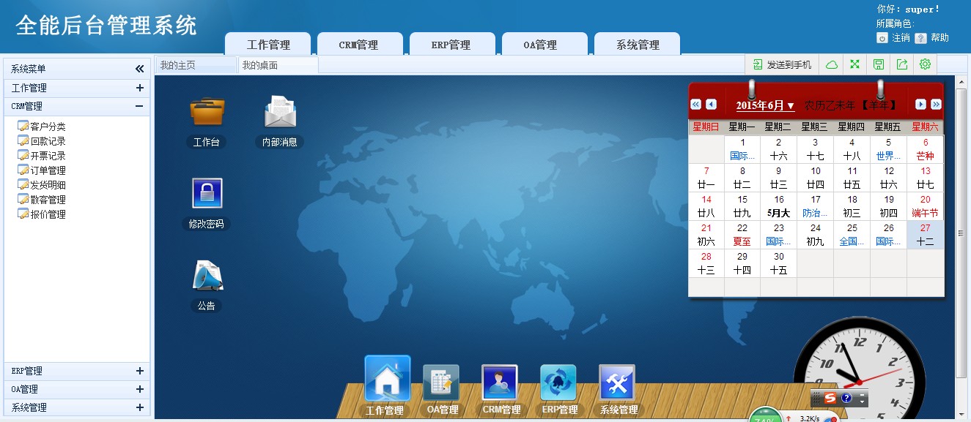Open the 2015年6月 month dropdown
This screenshot has height=422, width=971.
pyautogui.click(x=765, y=105)
